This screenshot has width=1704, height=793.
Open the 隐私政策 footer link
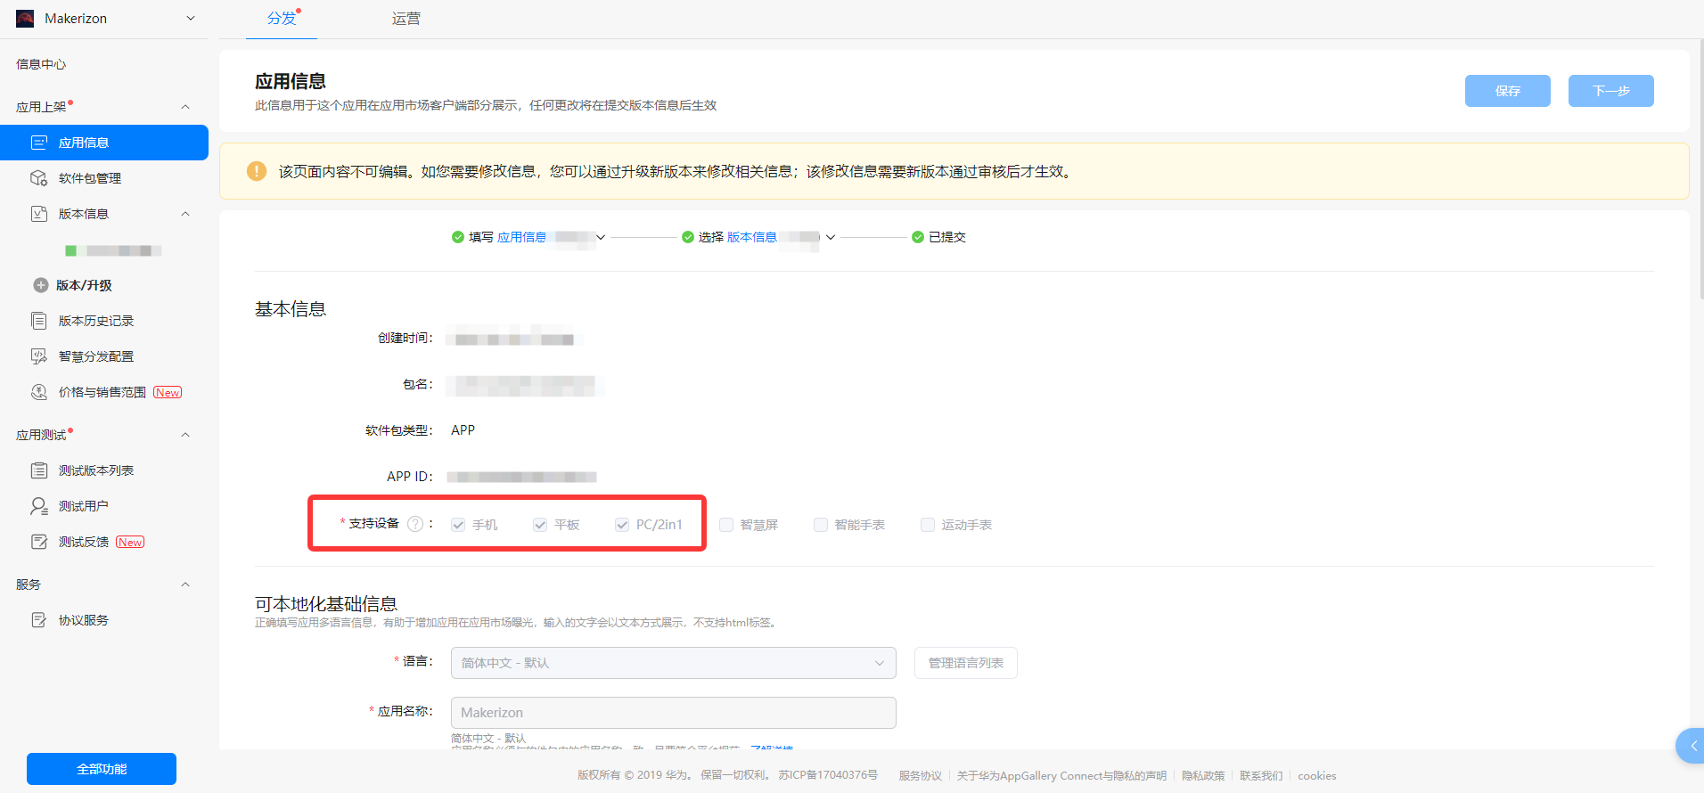coord(1203,776)
